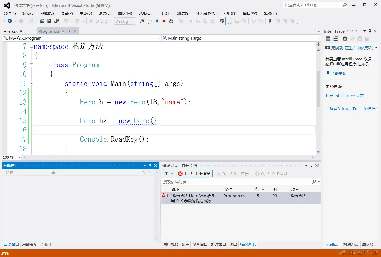Click the highlighted IntelliTrace events toolbar icon
Viewport: 381px width, 257px height.
222,21
